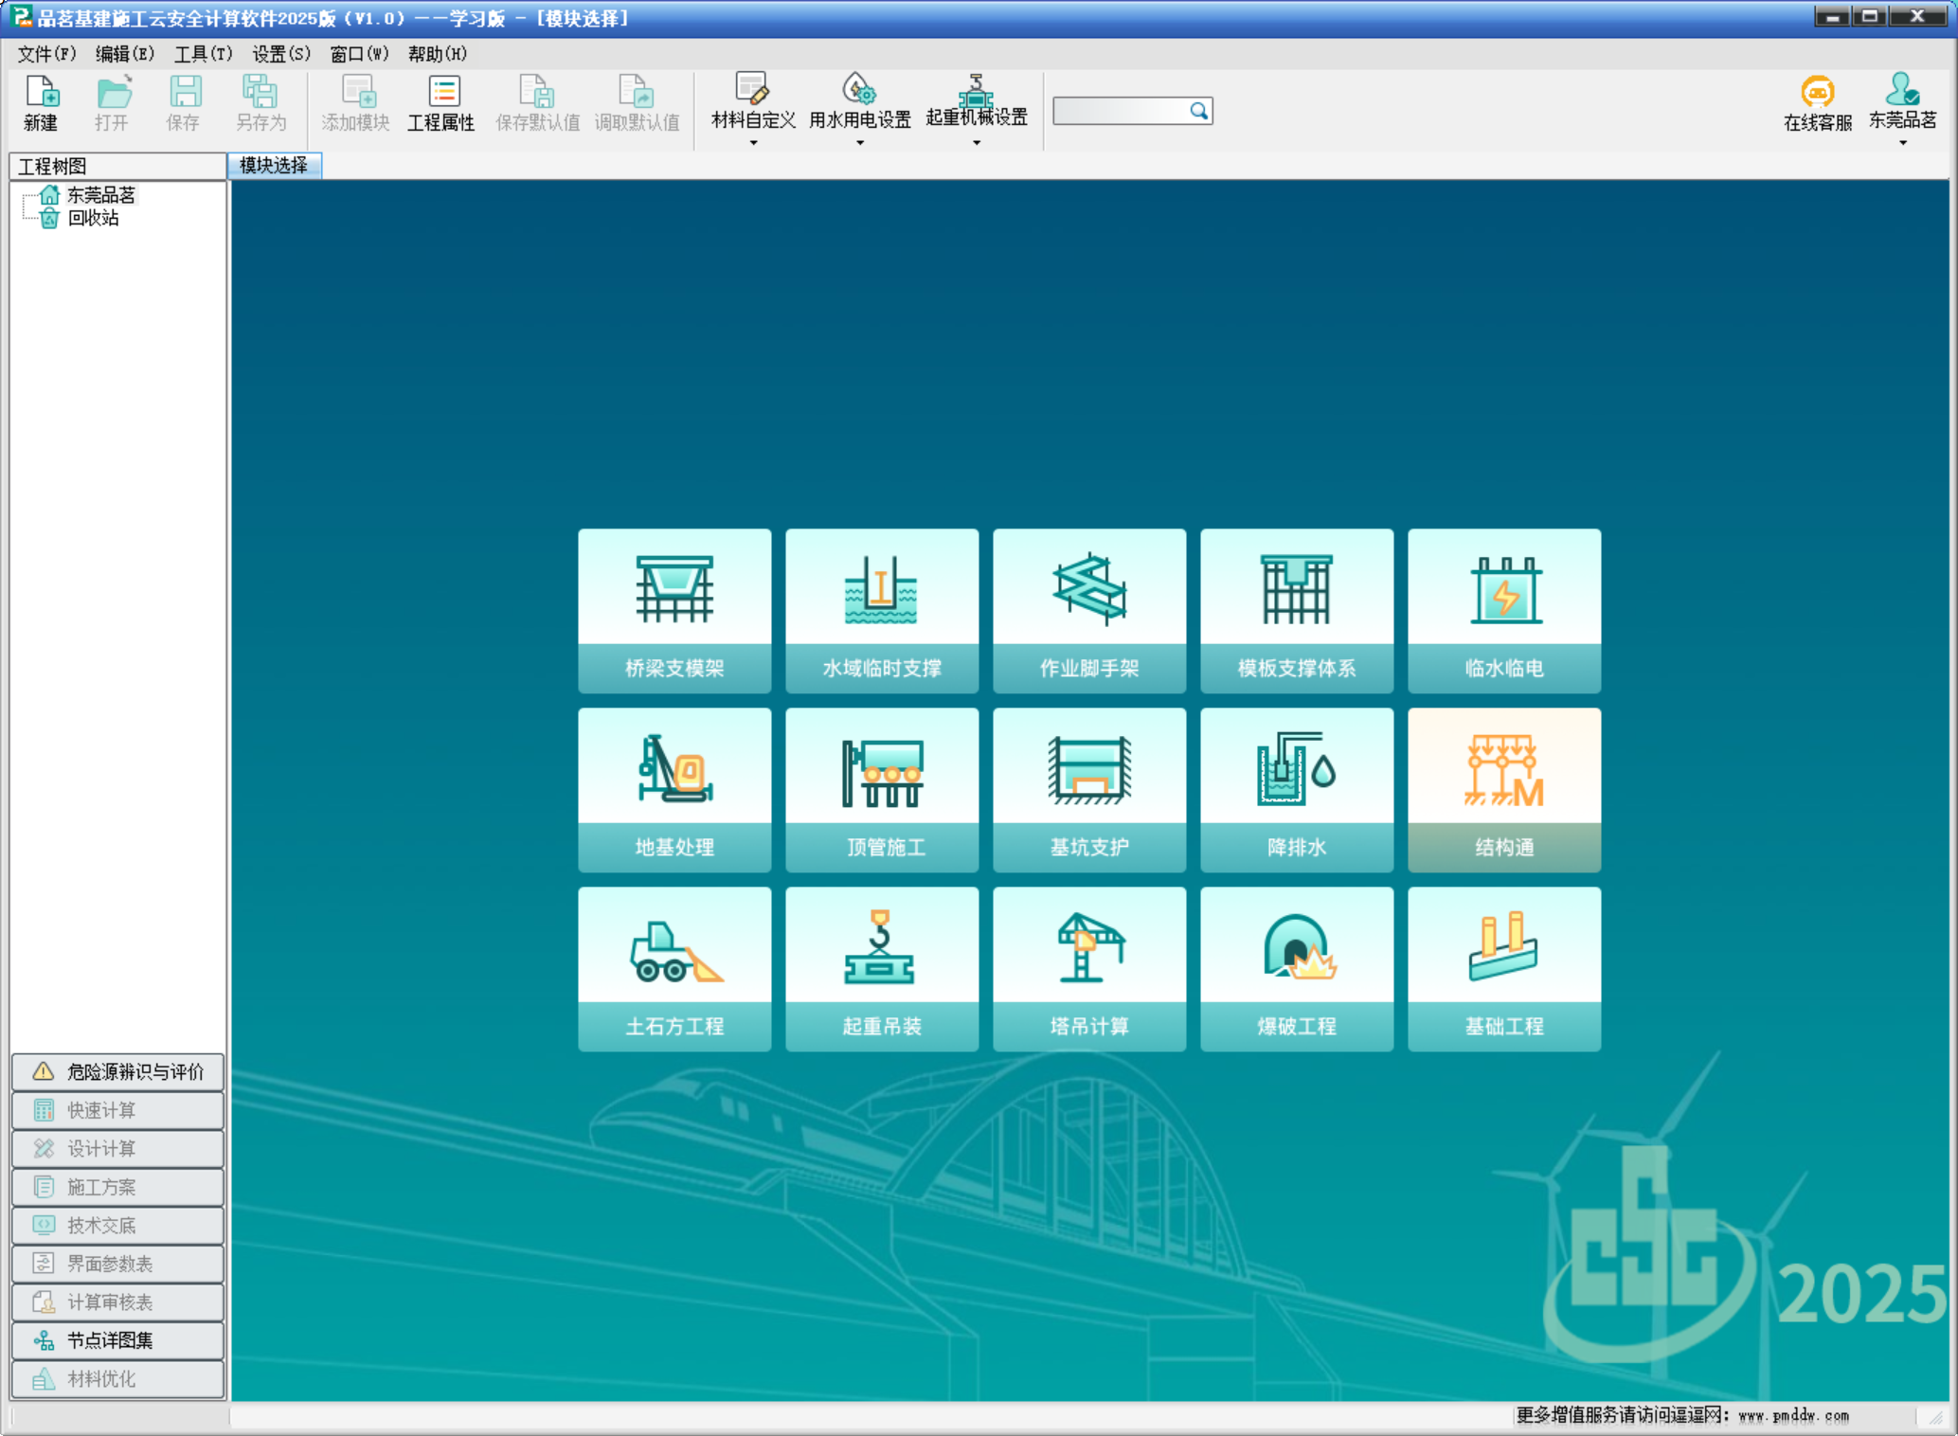Open the 帮助(H) menu
Viewport: 1958px width, 1436px height.
point(437,54)
